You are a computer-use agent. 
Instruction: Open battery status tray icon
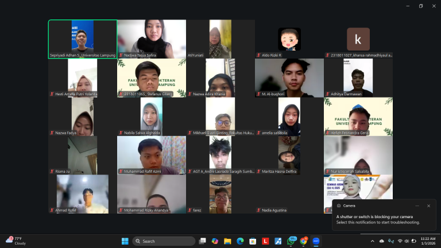coord(413,241)
